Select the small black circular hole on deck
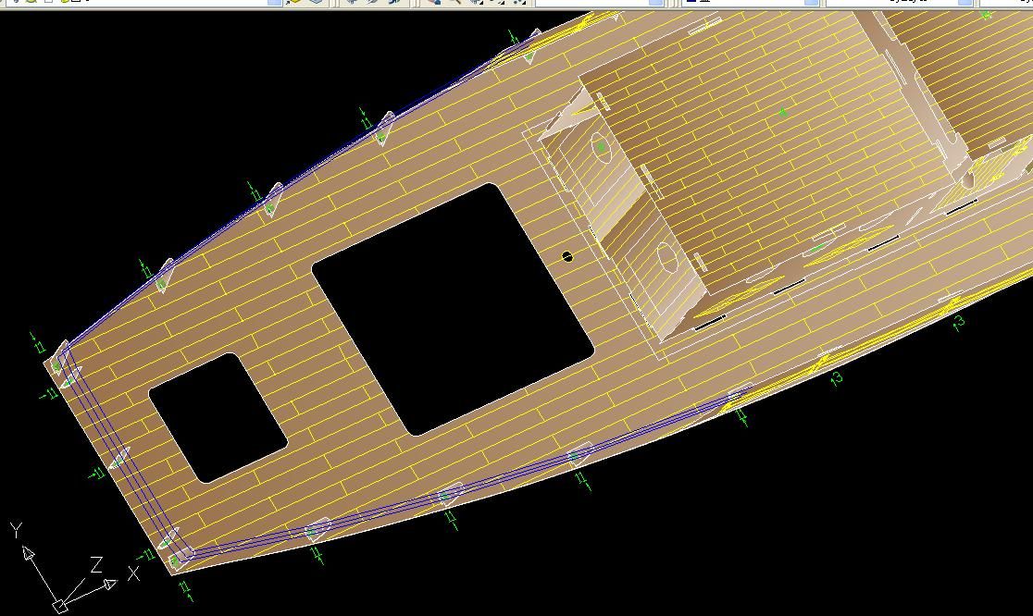 tap(567, 256)
